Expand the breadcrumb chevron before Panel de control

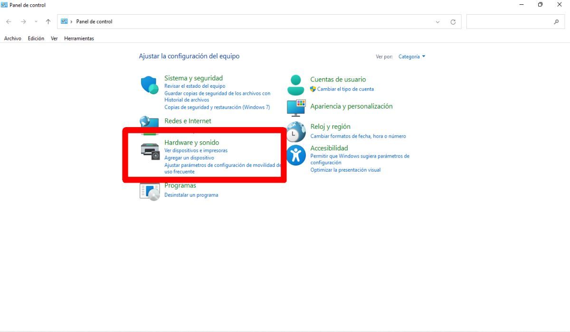[x=72, y=22]
